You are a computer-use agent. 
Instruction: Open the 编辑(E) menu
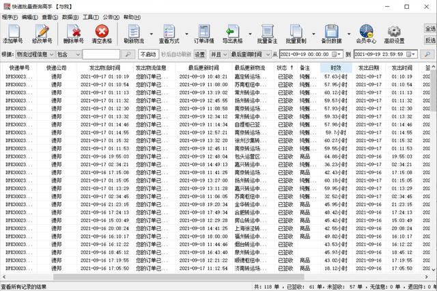tap(30, 17)
